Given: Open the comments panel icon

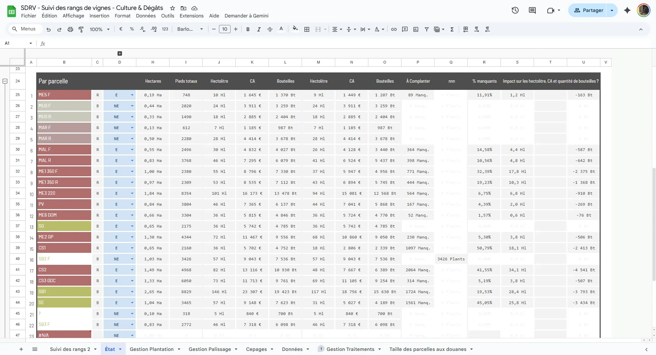Looking at the screenshot, I should point(532,10).
